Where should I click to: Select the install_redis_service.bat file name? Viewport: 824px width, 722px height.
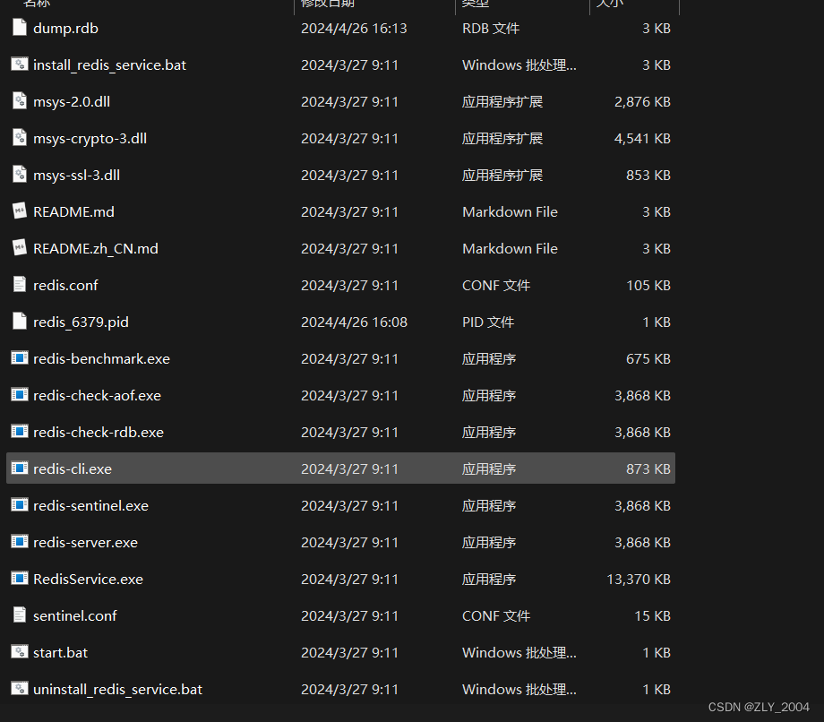pos(110,65)
